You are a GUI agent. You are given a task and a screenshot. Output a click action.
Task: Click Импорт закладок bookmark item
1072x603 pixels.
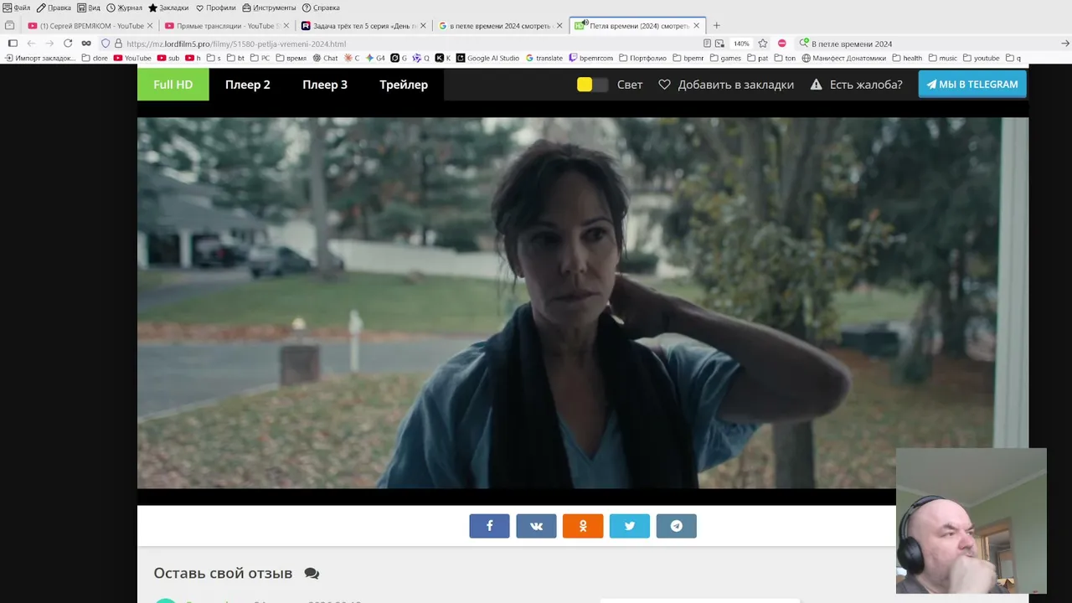tap(40, 59)
